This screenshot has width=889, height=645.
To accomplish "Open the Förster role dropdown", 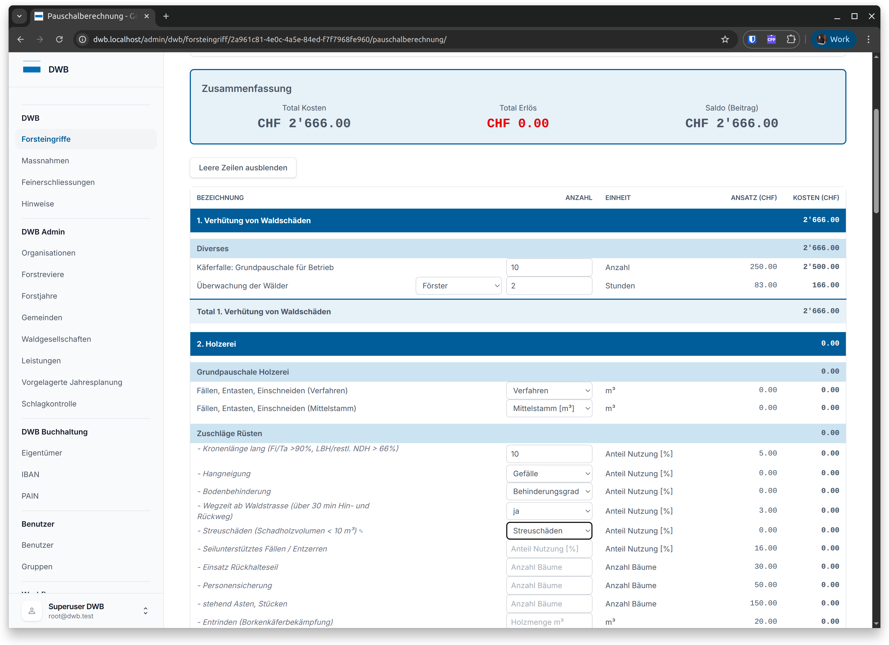I will [x=458, y=286].
